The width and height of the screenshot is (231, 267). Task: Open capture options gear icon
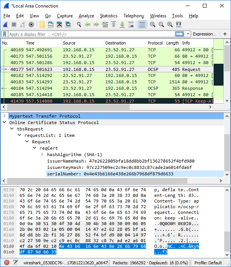tap(31, 25)
